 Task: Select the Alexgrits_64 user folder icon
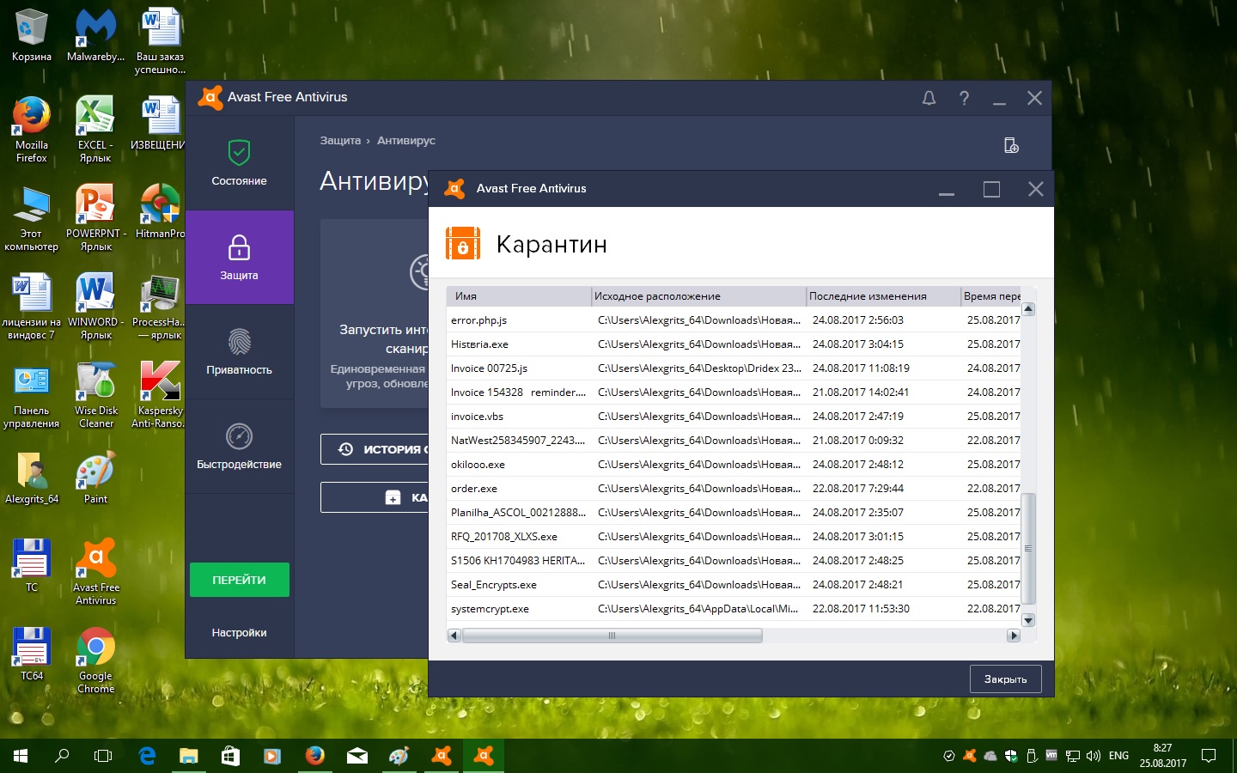click(x=32, y=478)
